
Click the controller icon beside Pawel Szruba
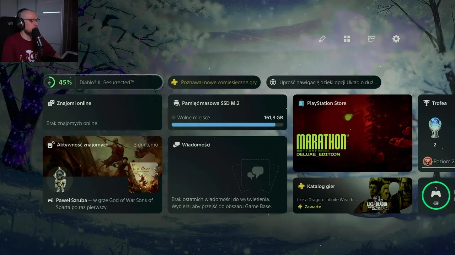(50, 200)
